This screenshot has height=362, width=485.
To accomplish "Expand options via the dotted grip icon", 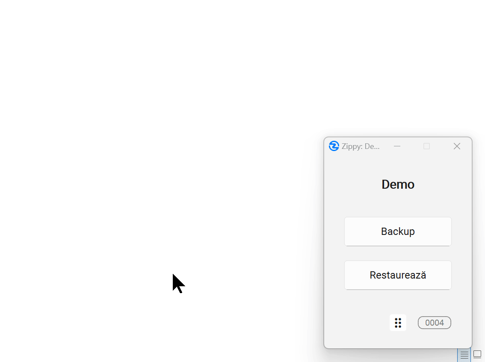I will pos(398,323).
